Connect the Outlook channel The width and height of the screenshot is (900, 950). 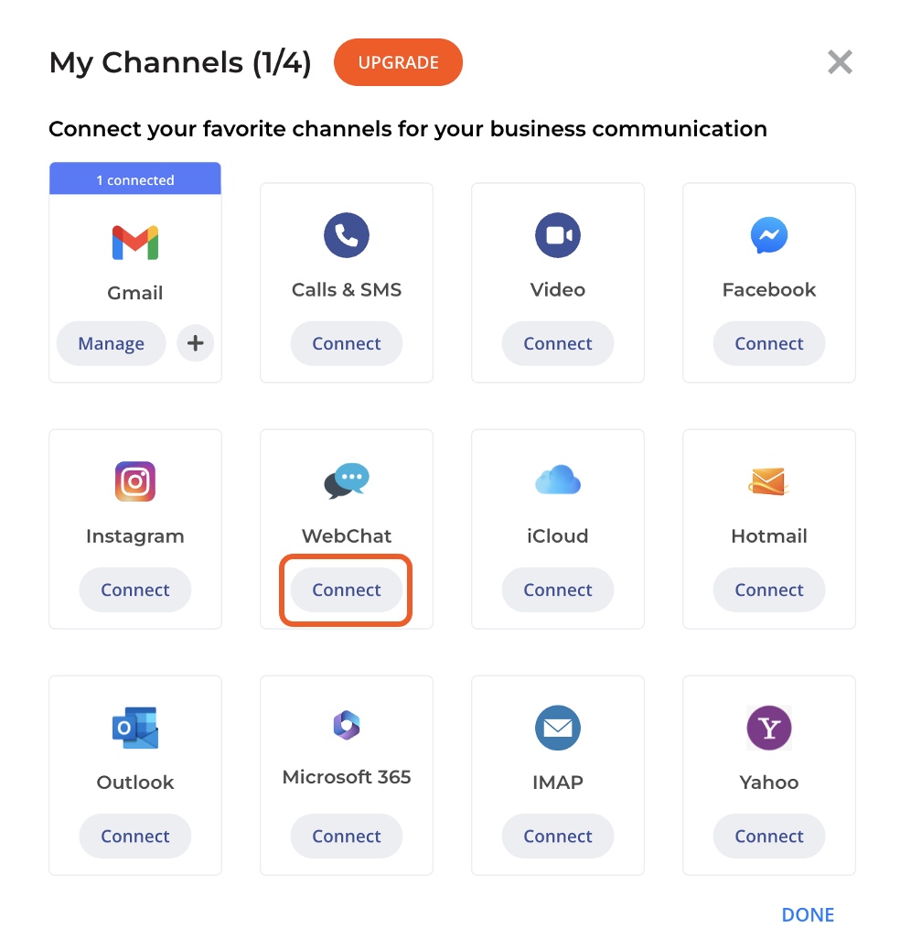135,836
